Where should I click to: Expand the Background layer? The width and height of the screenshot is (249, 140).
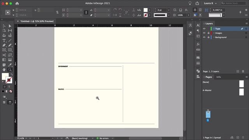click(214, 37)
